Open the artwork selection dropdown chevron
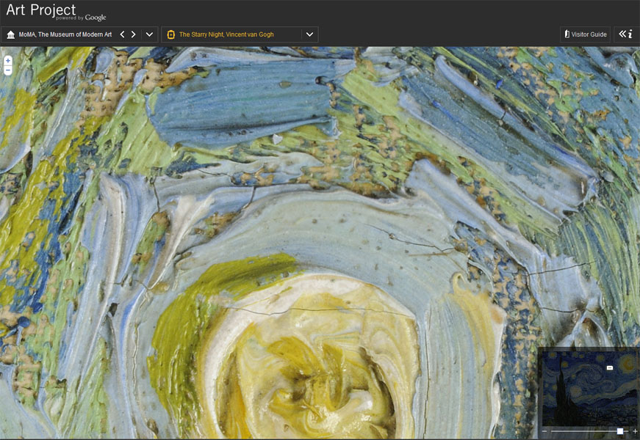The image size is (640, 440). [x=310, y=34]
